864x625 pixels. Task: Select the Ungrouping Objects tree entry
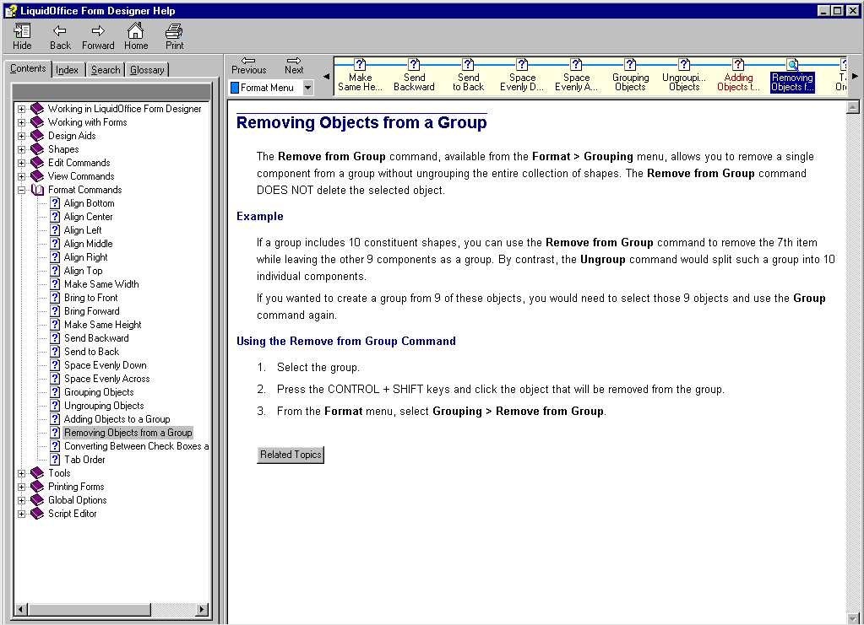click(x=104, y=406)
